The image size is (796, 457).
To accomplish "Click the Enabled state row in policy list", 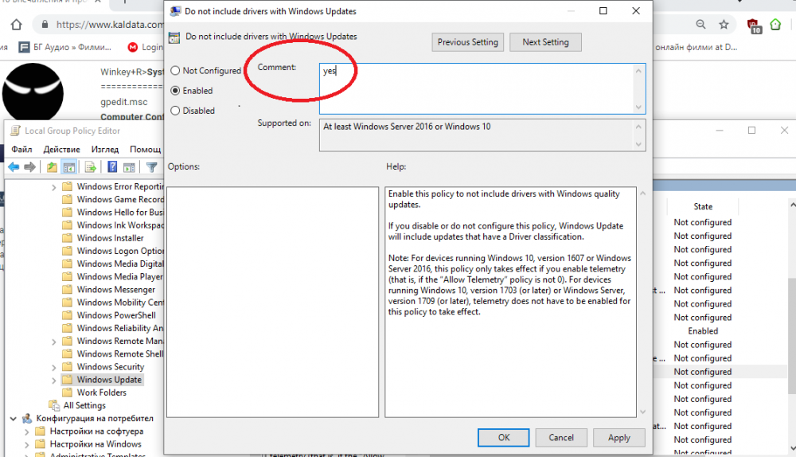I will pos(703,331).
